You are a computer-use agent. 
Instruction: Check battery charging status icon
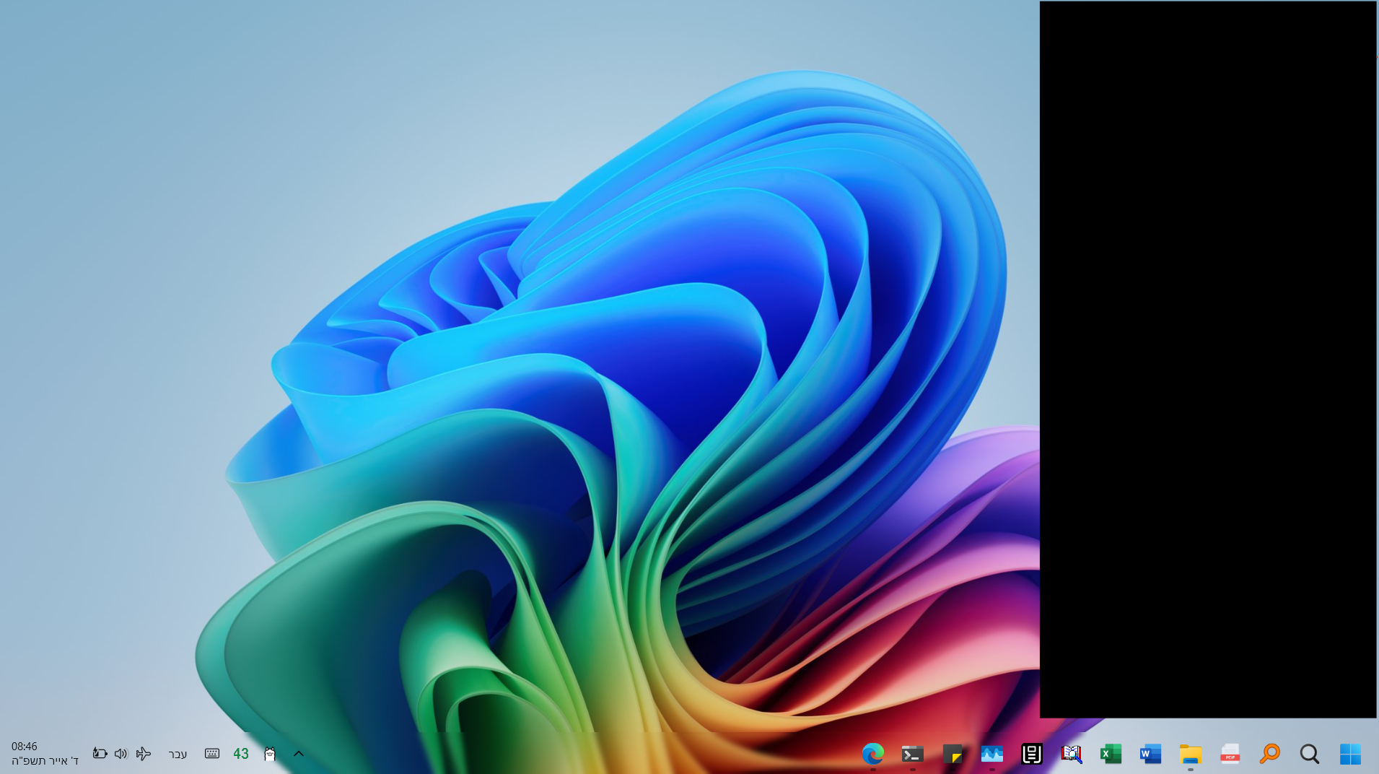click(x=100, y=754)
